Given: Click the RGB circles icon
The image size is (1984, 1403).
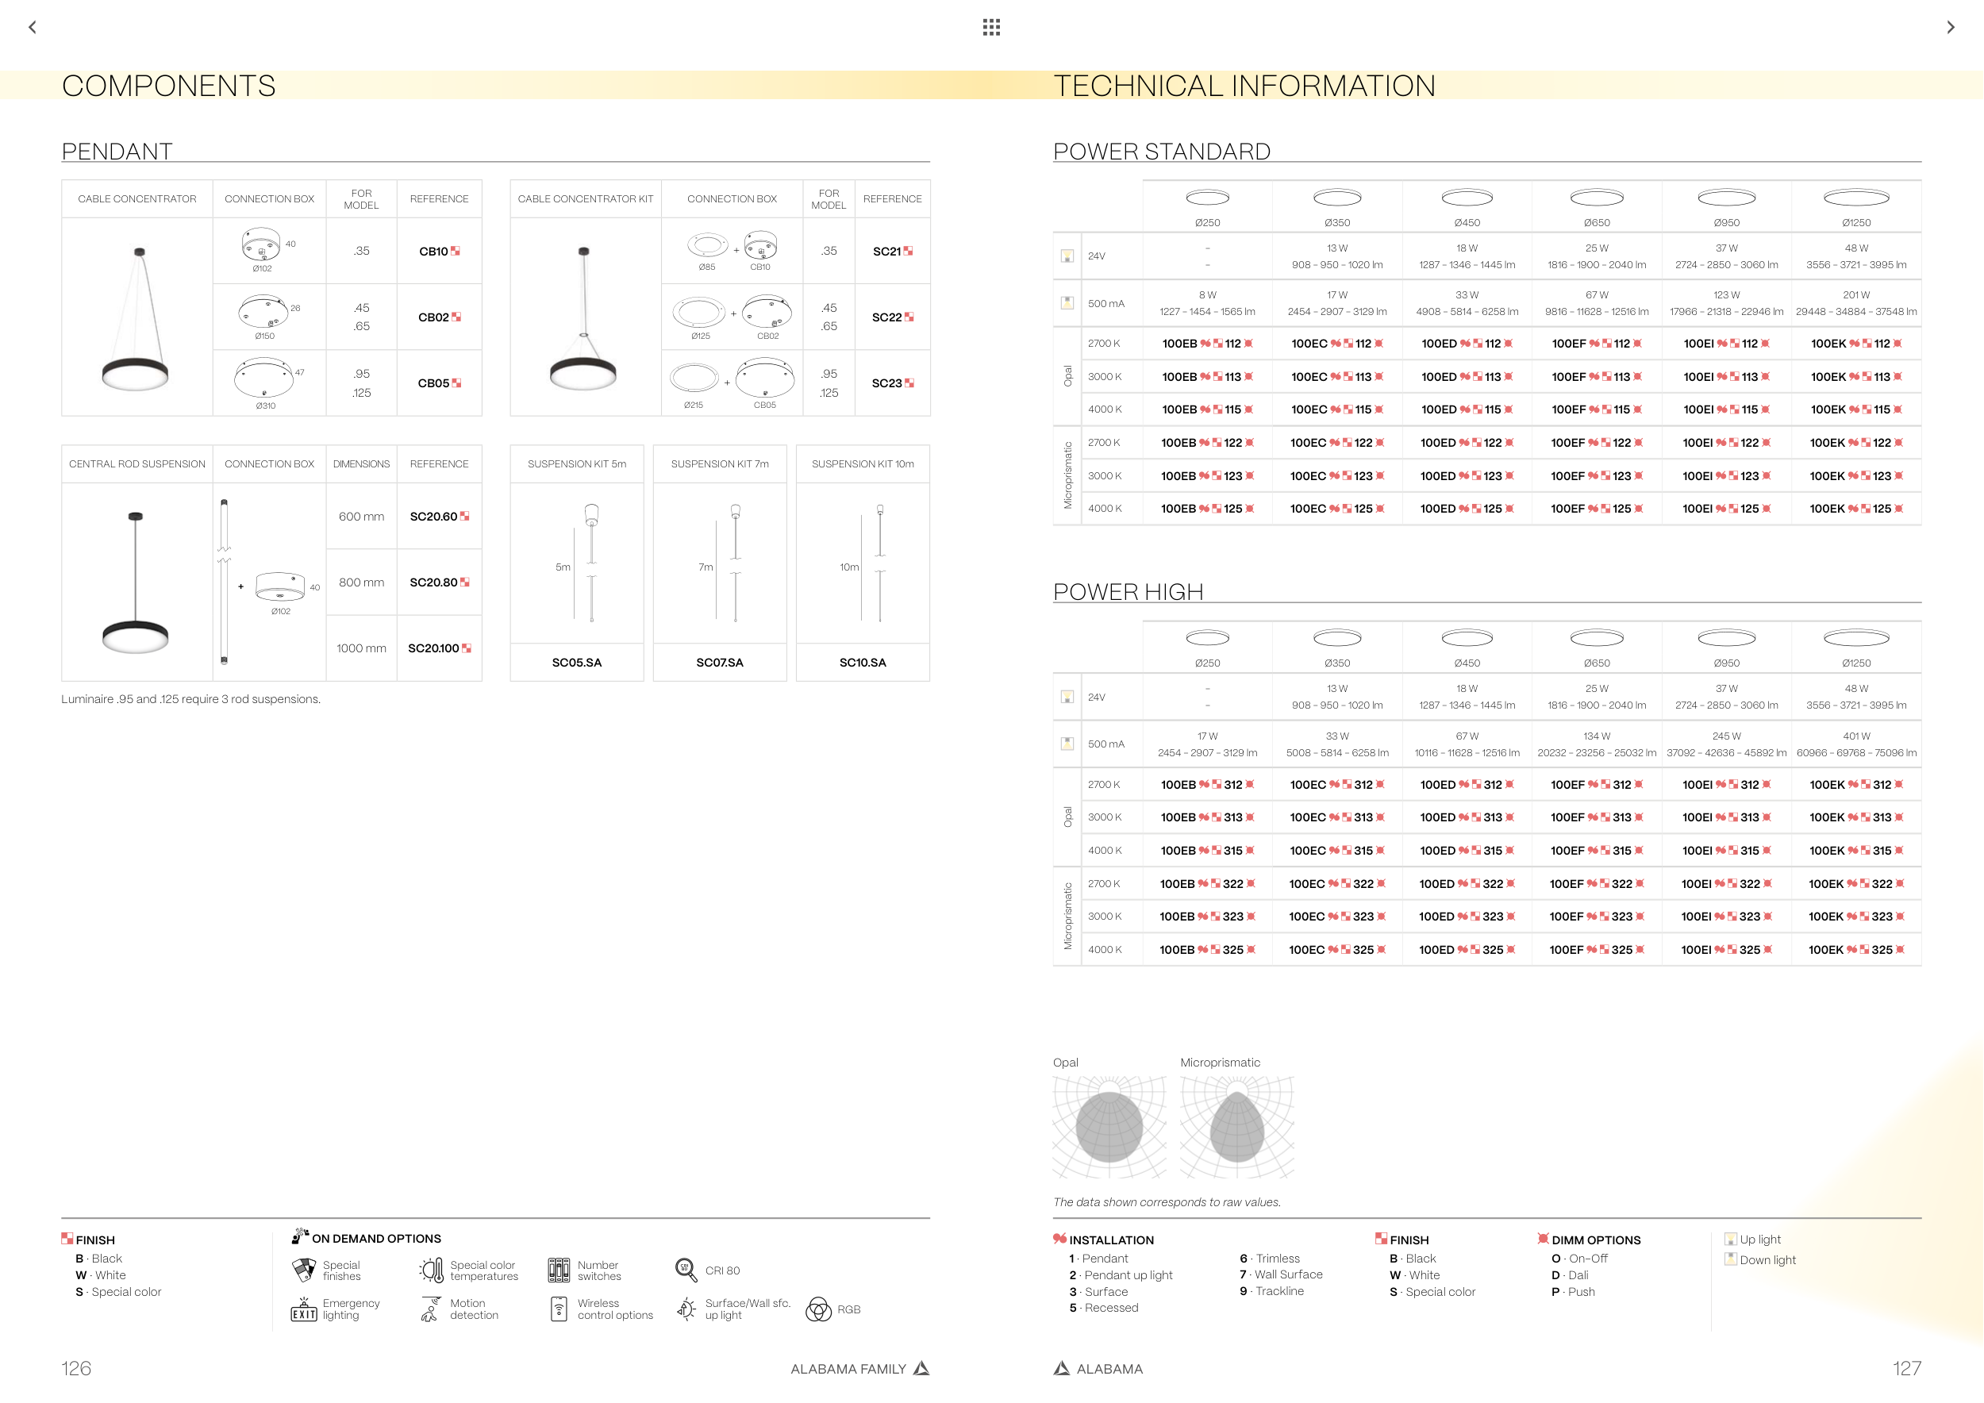Looking at the screenshot, I should pos(818,1309).
